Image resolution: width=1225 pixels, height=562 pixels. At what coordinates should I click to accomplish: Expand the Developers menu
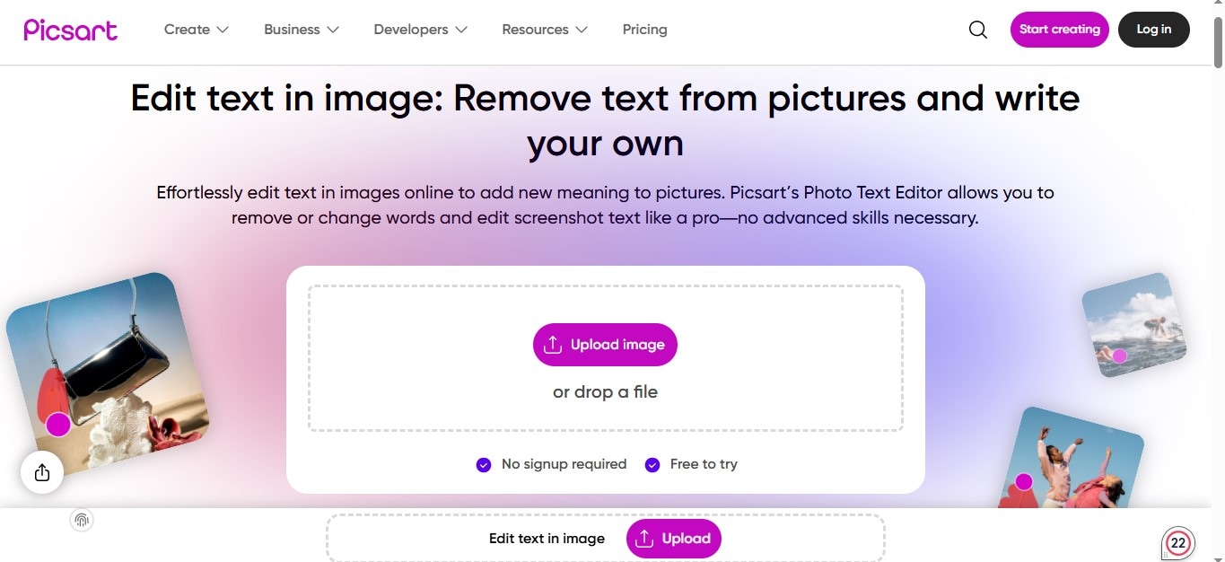click(421, 30)
